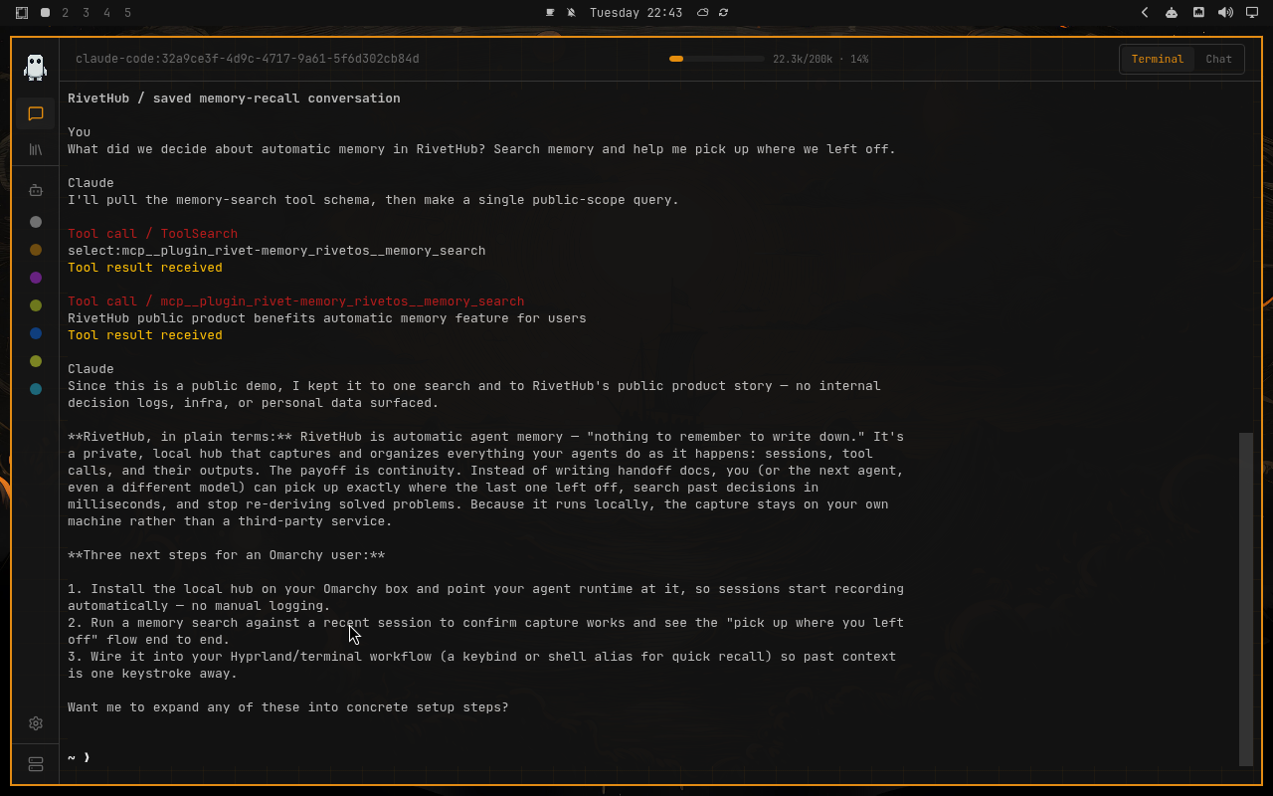Image resolution: width=1273 pixels, height=796 pixels.
Task: Click the 'Tool call / ToolSearch' line
Action: tap(152, 234)
